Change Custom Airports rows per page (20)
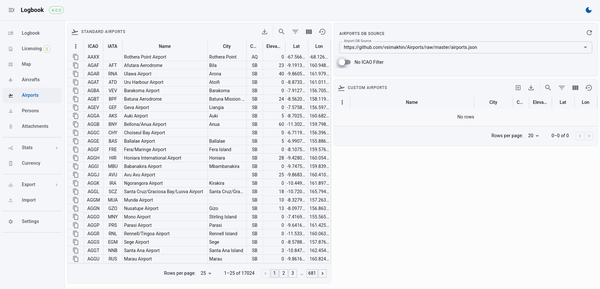The height and width of the screenshot is (289, 600). (x=533, y=136)
